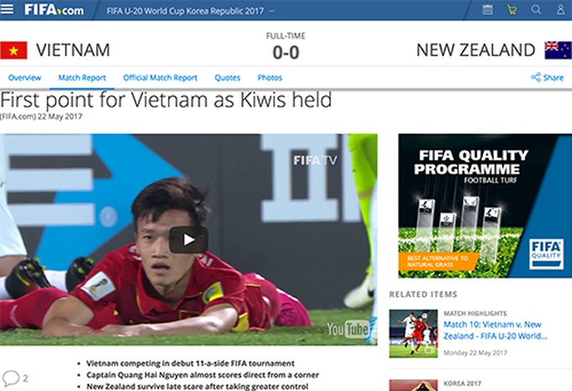The image size is (572, 391).
Task: Open the shopping cart icon
Action: [x=511, y=9]
